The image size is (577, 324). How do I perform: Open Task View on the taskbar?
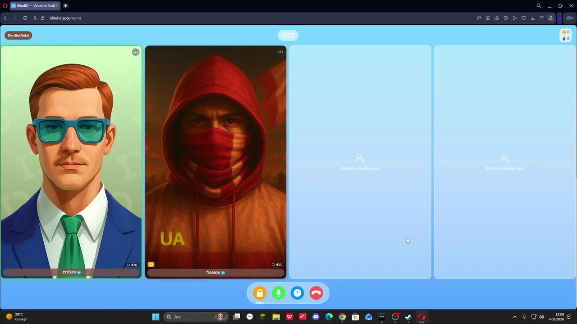(237, 317)
